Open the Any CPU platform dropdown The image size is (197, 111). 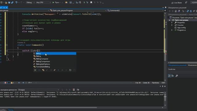43,2
